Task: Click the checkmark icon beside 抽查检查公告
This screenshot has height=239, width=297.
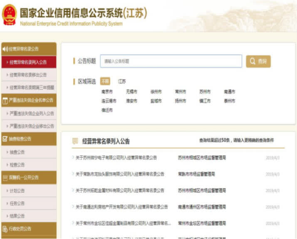Action: tap(5, 139)
